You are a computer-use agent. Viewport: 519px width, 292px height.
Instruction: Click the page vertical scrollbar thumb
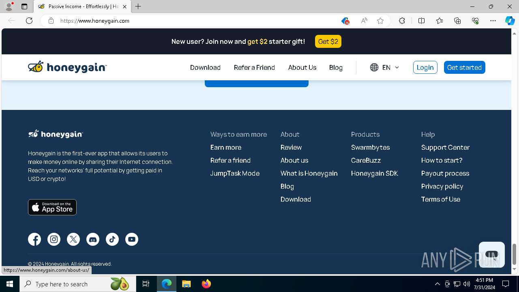coord(515,254)
